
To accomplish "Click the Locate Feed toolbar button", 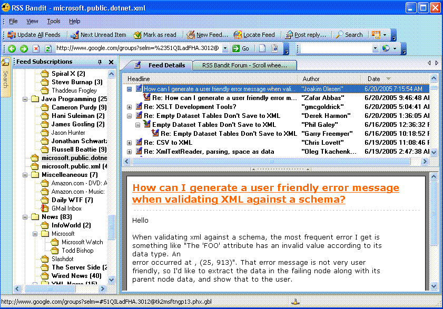I will [x=254, y=35].
